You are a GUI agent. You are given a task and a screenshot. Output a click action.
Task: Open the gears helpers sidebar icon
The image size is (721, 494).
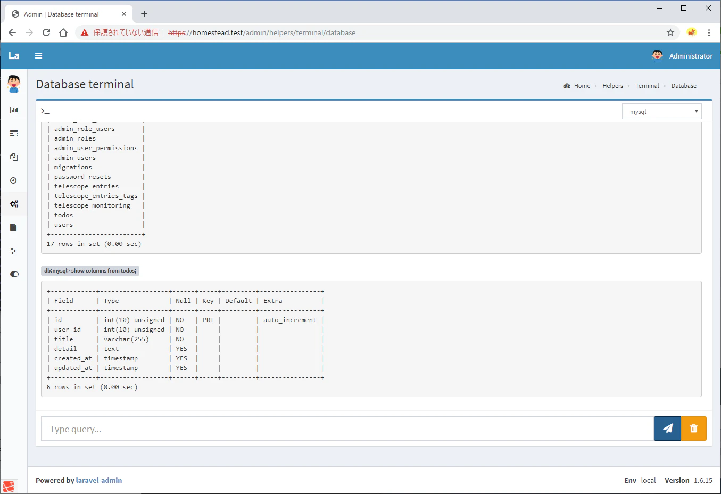pyautogui.click(x=14, y=204)
